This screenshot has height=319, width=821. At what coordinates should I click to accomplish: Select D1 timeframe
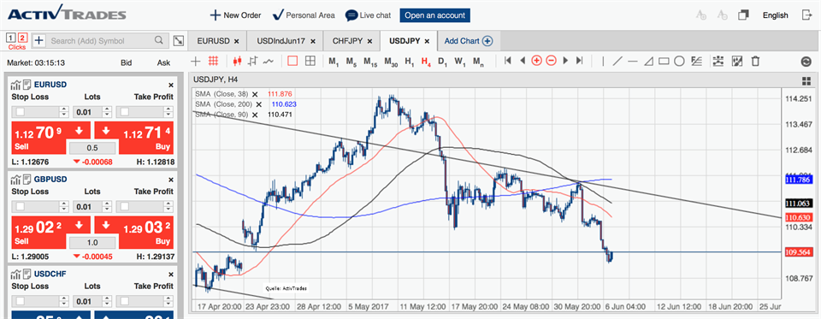pos(442,62)
